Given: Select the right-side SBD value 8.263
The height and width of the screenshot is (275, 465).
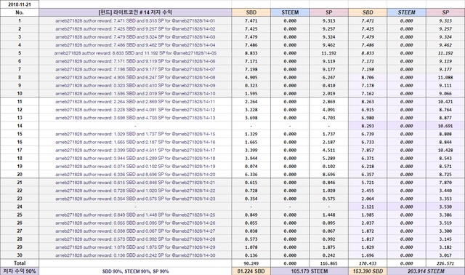Looking at the screenshot, I should 368,102.
